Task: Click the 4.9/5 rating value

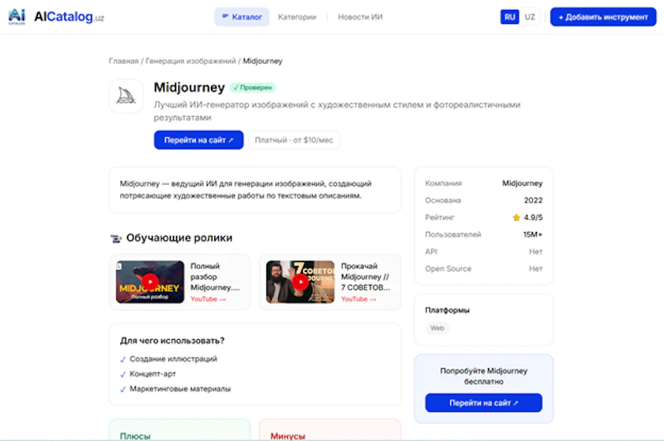Action: point(533,217)
